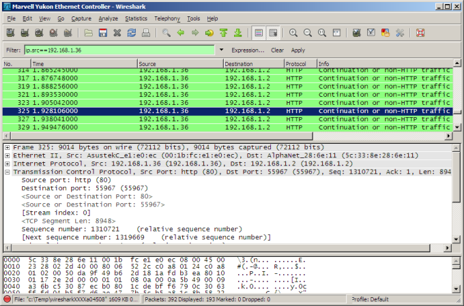Open the interface list toolbar icon
Viewport: 464px width, 306px height.
coord(10,33)
